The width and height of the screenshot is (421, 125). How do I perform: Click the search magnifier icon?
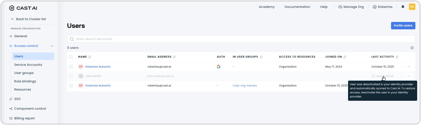[x=72, y=39]
